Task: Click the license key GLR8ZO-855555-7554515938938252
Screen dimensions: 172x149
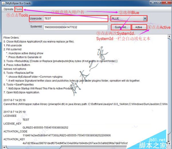Action: pyautogui.click(x=45, y=127)
